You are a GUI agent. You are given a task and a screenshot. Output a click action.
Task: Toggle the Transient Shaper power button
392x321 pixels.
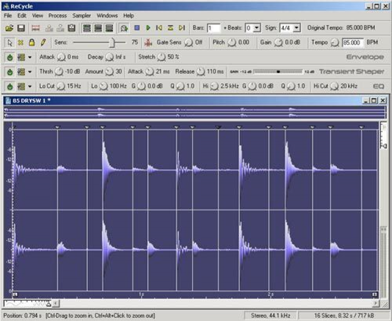pos(10,71)
